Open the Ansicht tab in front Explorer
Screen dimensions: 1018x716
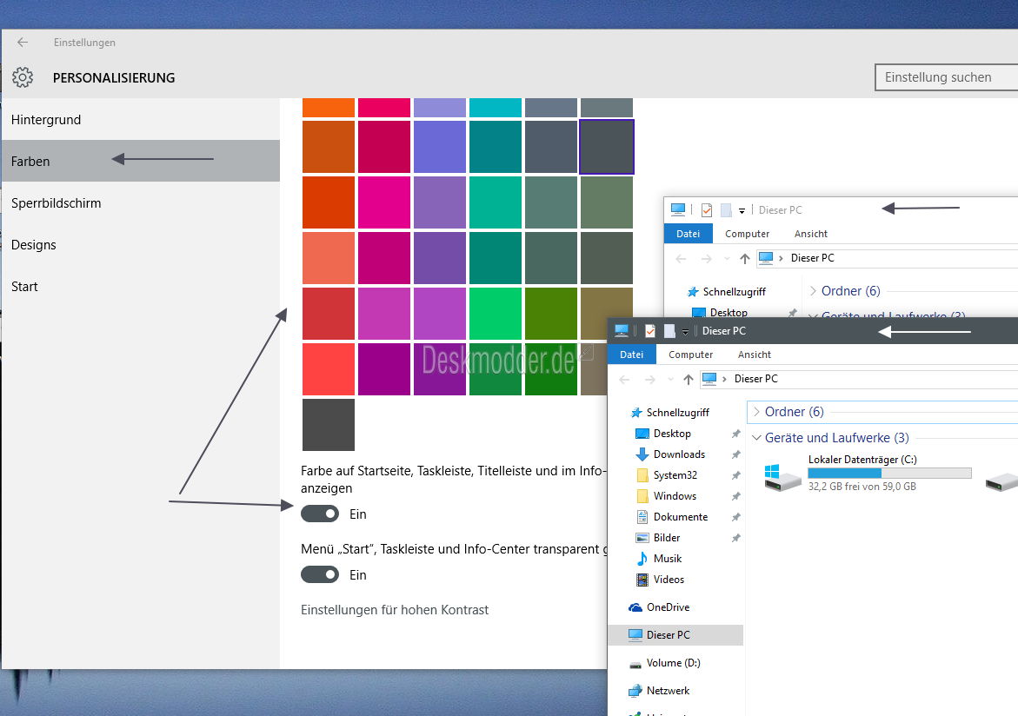755,355
